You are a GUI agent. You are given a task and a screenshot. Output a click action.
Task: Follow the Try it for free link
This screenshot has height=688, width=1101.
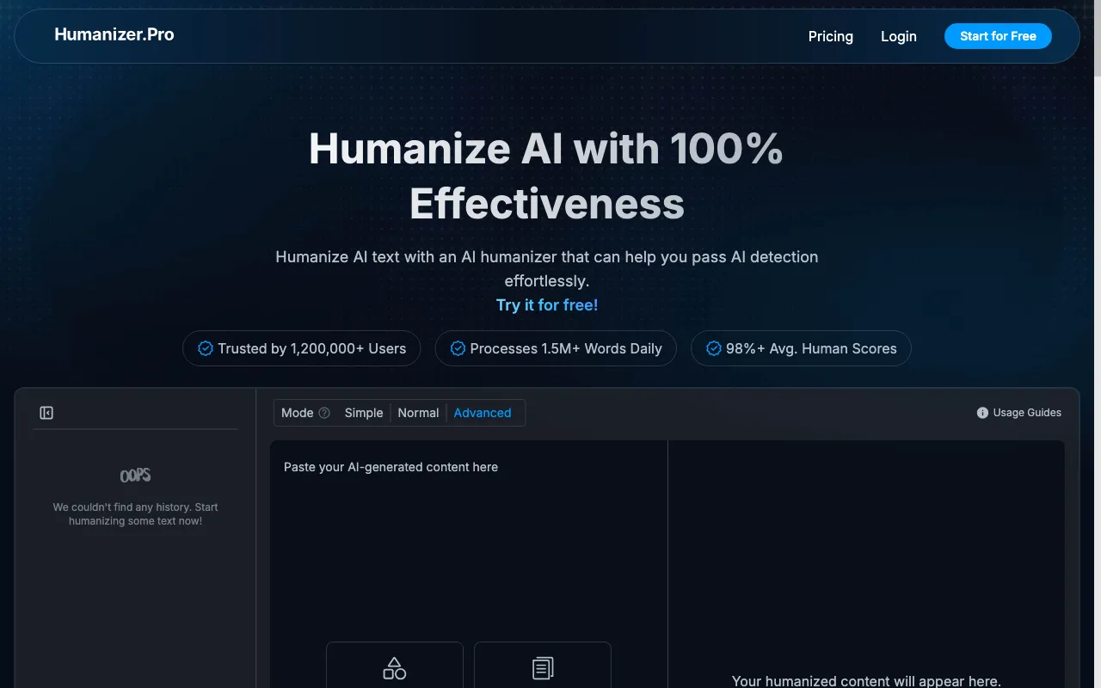[547, 304]
